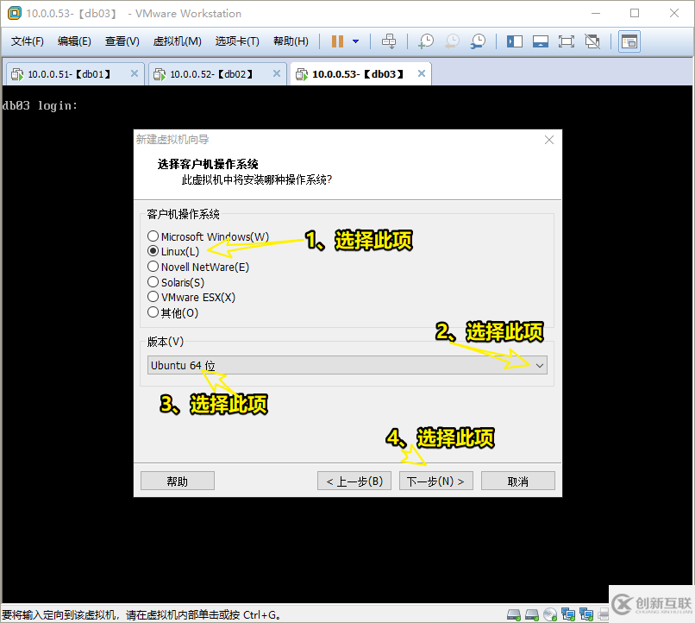Open the snapshot manager icon
The height and width of the screenshot is (623, 695).
[x=478, y=41]
